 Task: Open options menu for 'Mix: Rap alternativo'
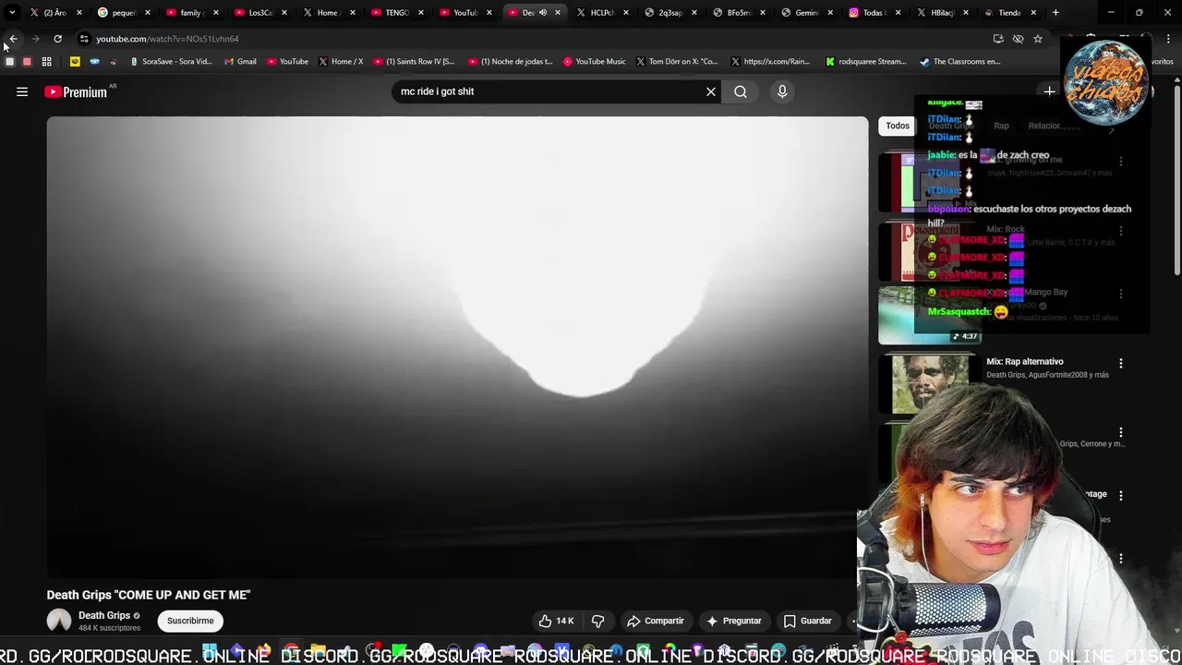(1121, 364)
